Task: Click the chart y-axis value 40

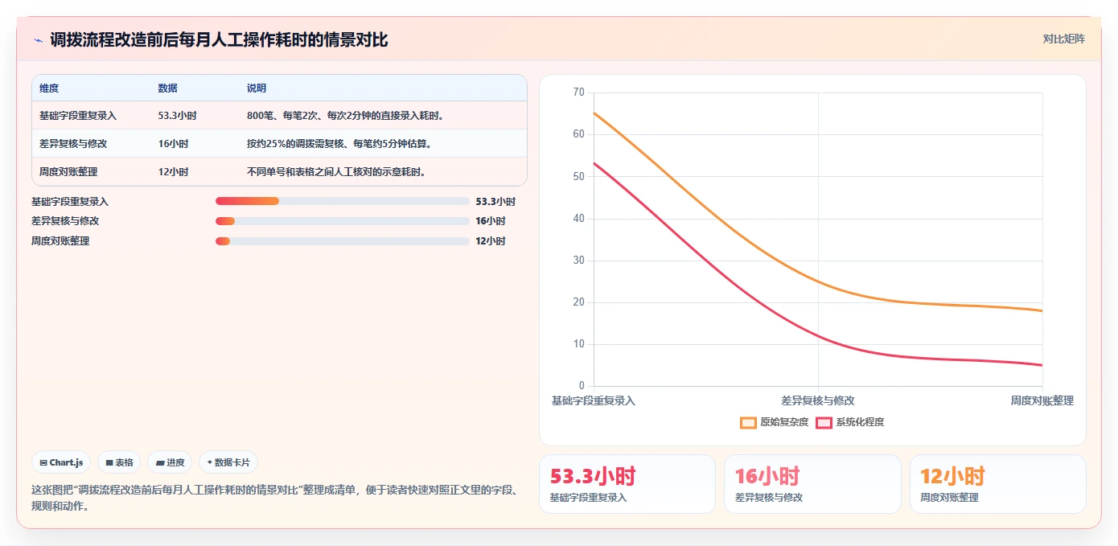Action: click(579, 219)
